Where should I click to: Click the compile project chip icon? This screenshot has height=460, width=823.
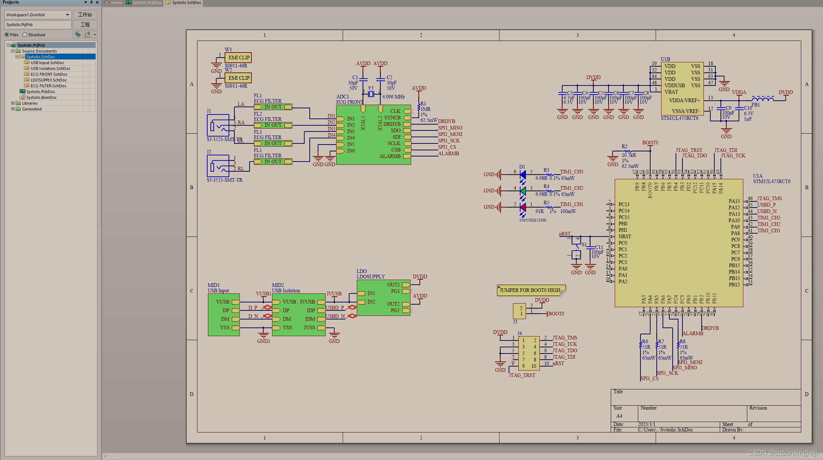[78, 34]
